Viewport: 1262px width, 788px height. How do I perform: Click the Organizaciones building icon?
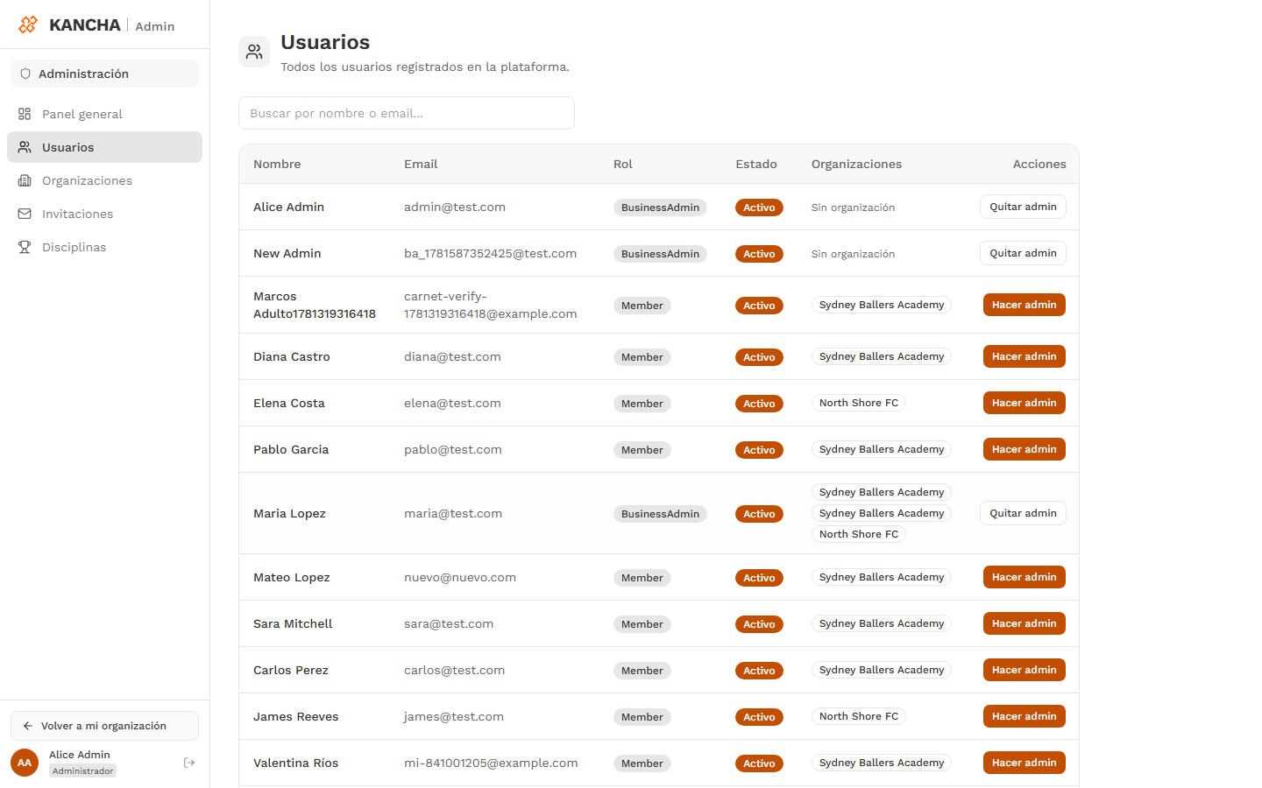25,180
